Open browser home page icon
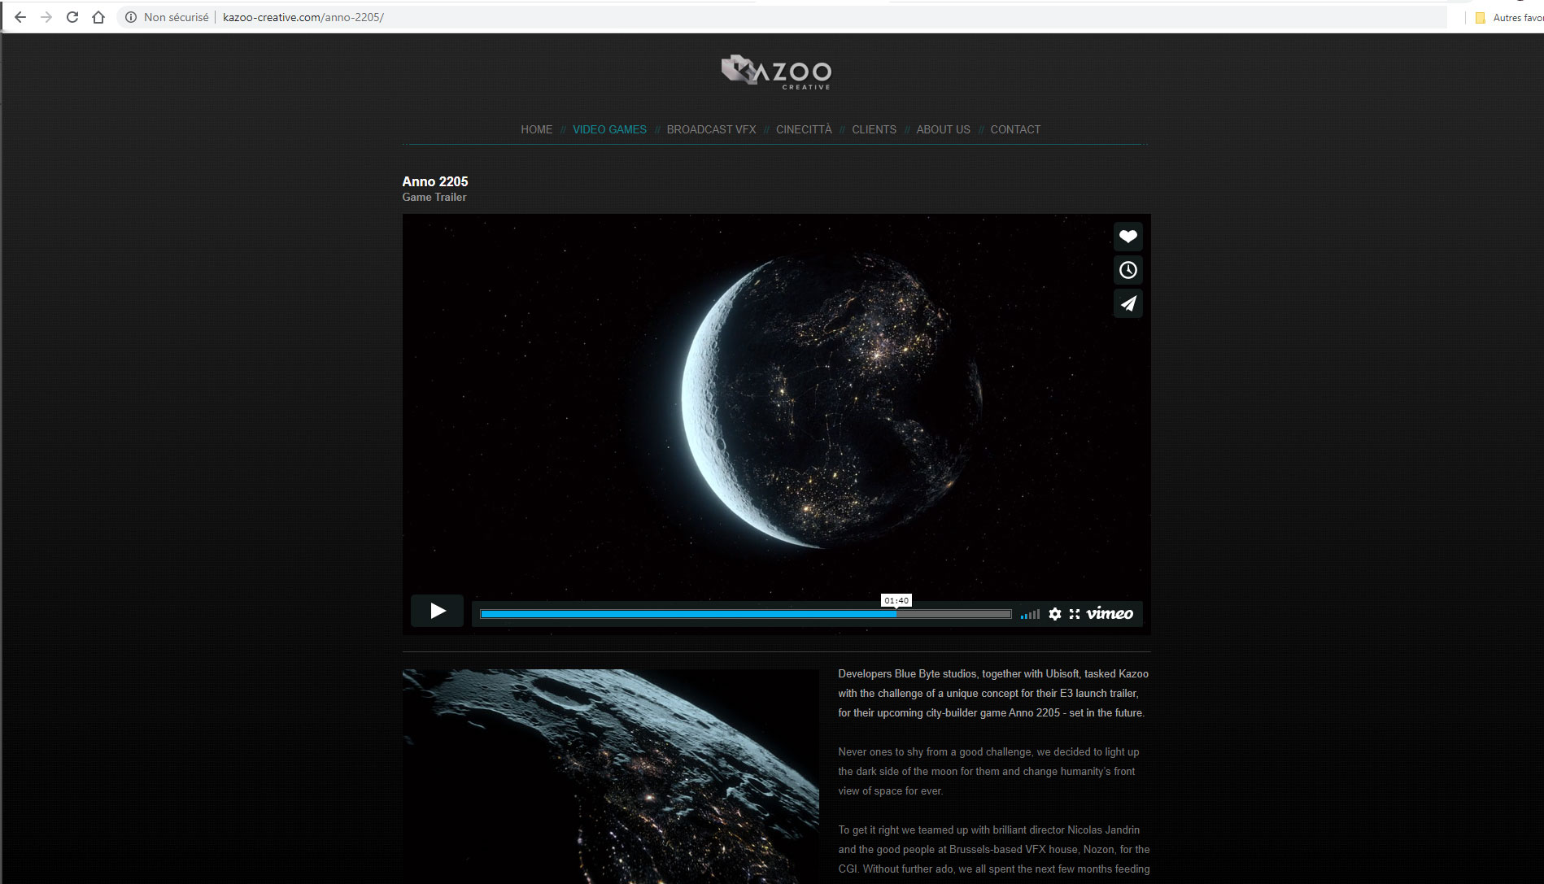Screen dimensions: 1544x884 point(98,17)
